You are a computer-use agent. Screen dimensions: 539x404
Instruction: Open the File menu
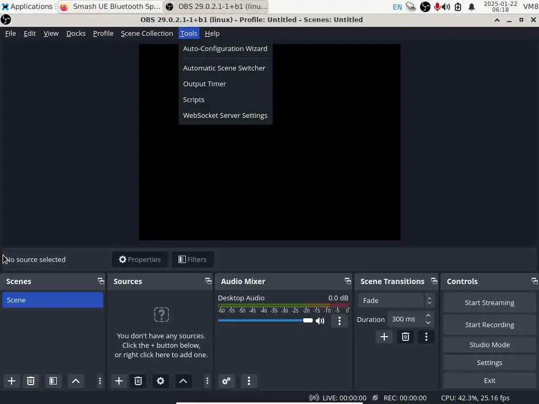click(11, 33)
